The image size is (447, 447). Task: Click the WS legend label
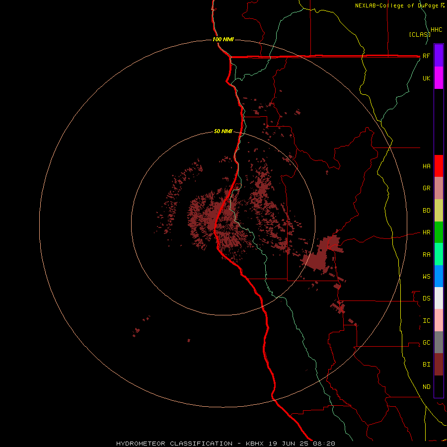pos(426,276)
